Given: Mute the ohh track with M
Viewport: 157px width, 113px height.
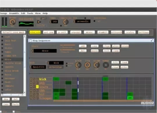Looking at the screenshot, I should [31, 83].
